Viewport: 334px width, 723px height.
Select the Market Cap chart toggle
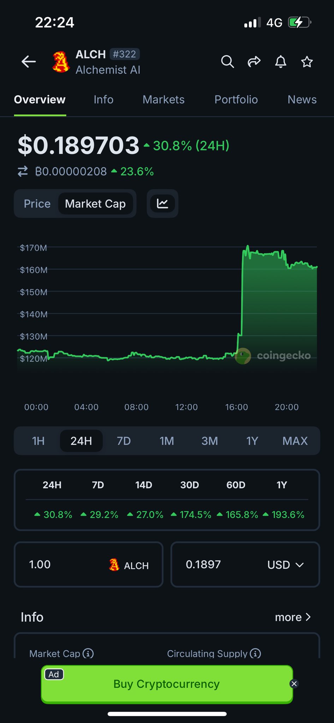(x=95, y=204)
